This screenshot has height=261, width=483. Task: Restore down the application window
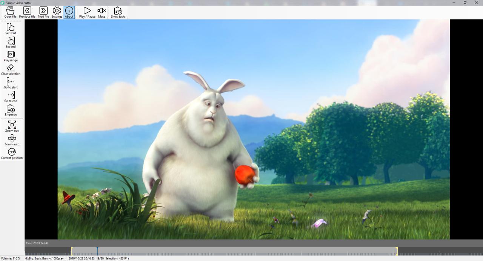pos(465,3)
